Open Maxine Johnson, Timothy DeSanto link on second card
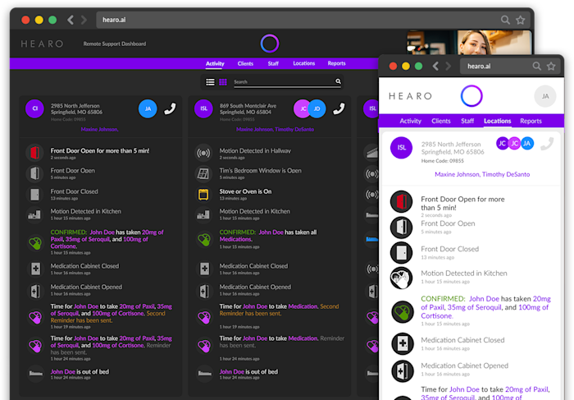This screenshot has width=574, height=400. tap(275, 130)
